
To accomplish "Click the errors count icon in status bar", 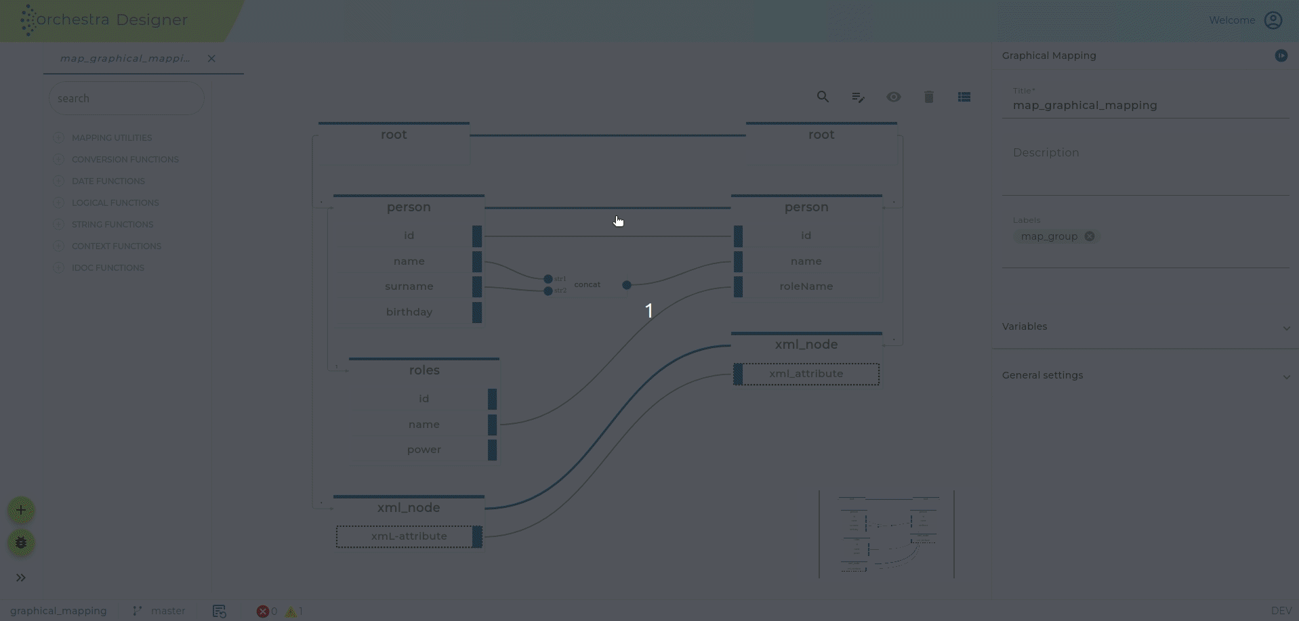I will point(263,612).
